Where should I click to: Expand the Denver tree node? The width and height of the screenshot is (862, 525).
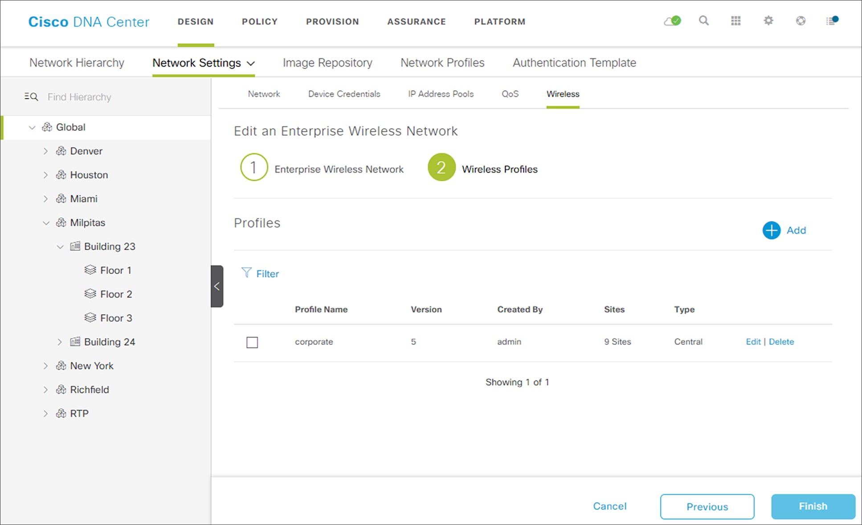pyautogui.click(x=45, y=151)
